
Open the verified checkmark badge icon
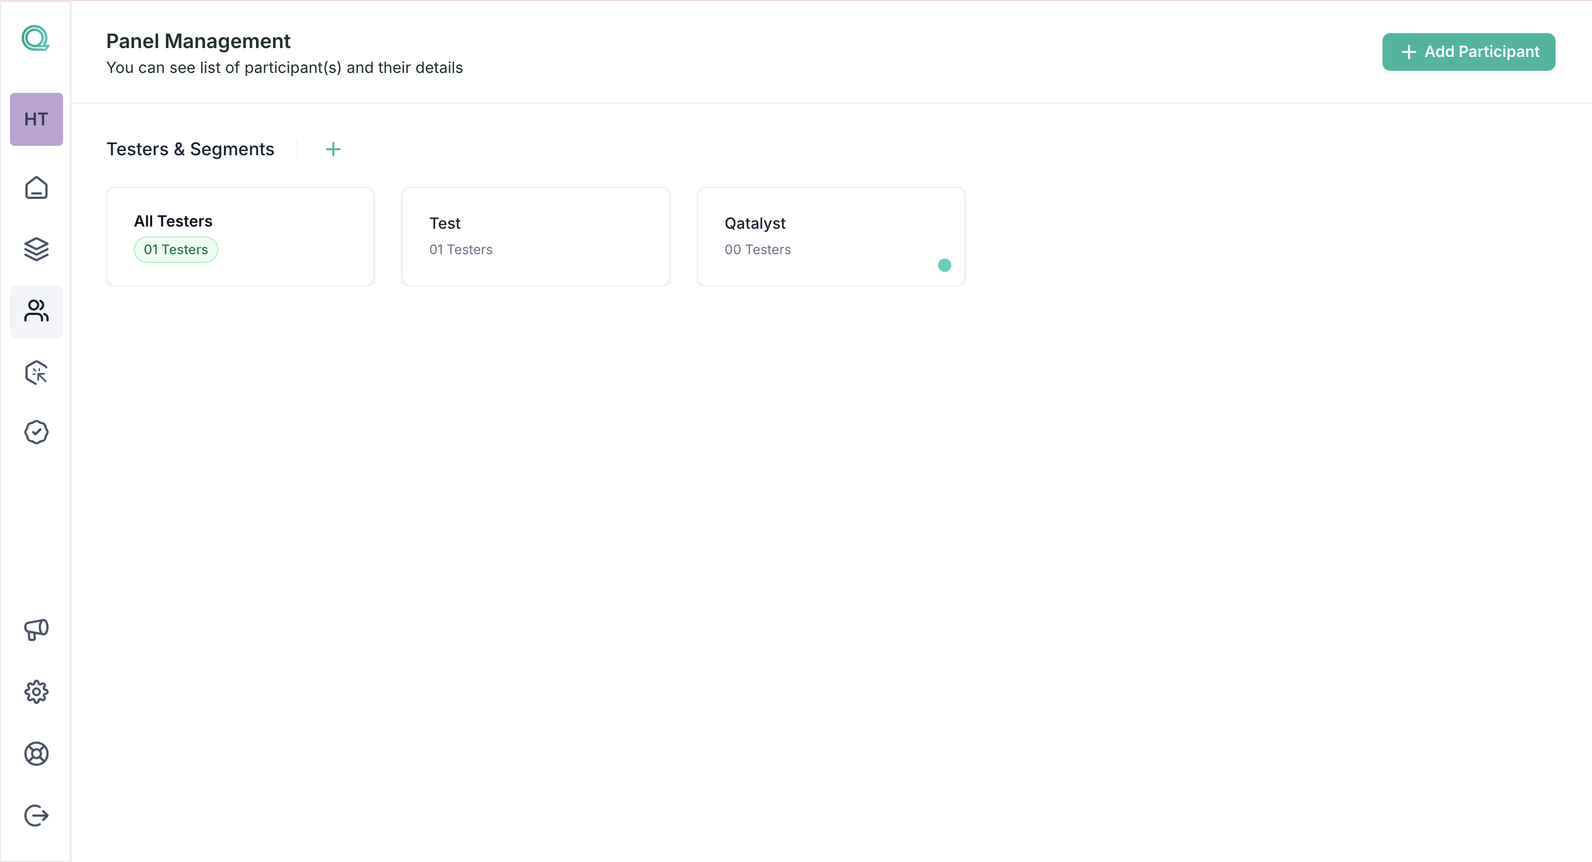(x=36, y=432)
